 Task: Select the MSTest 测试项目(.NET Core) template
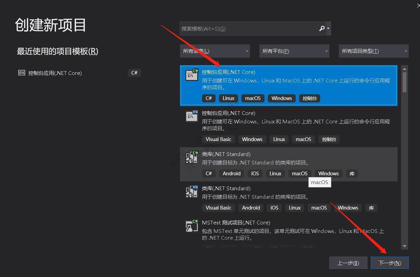(272, 231)
